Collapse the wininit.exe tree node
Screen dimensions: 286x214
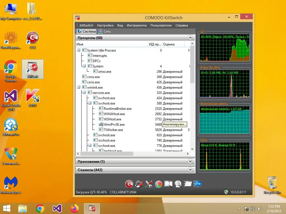78,87
